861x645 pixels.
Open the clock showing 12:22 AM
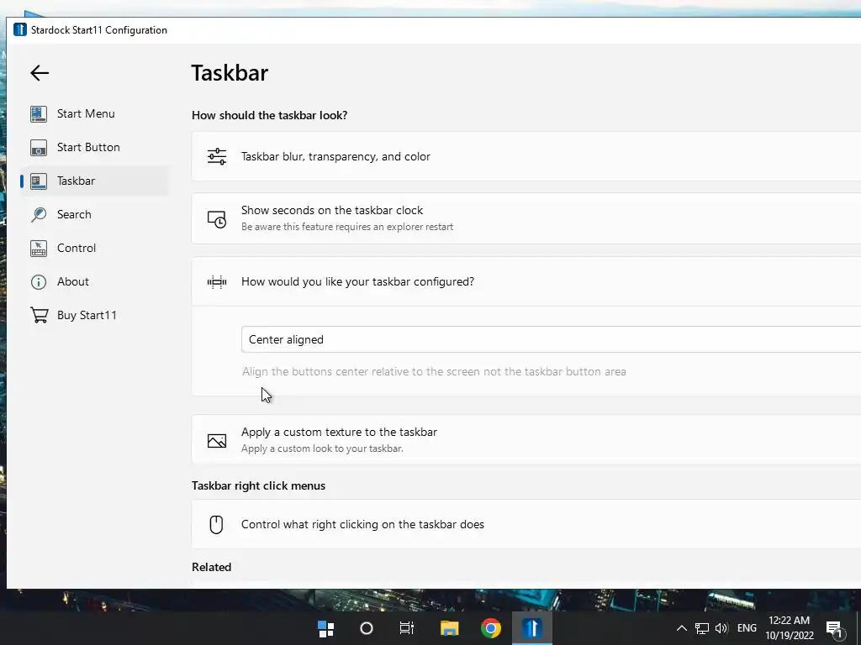click(x=789, y=628)
